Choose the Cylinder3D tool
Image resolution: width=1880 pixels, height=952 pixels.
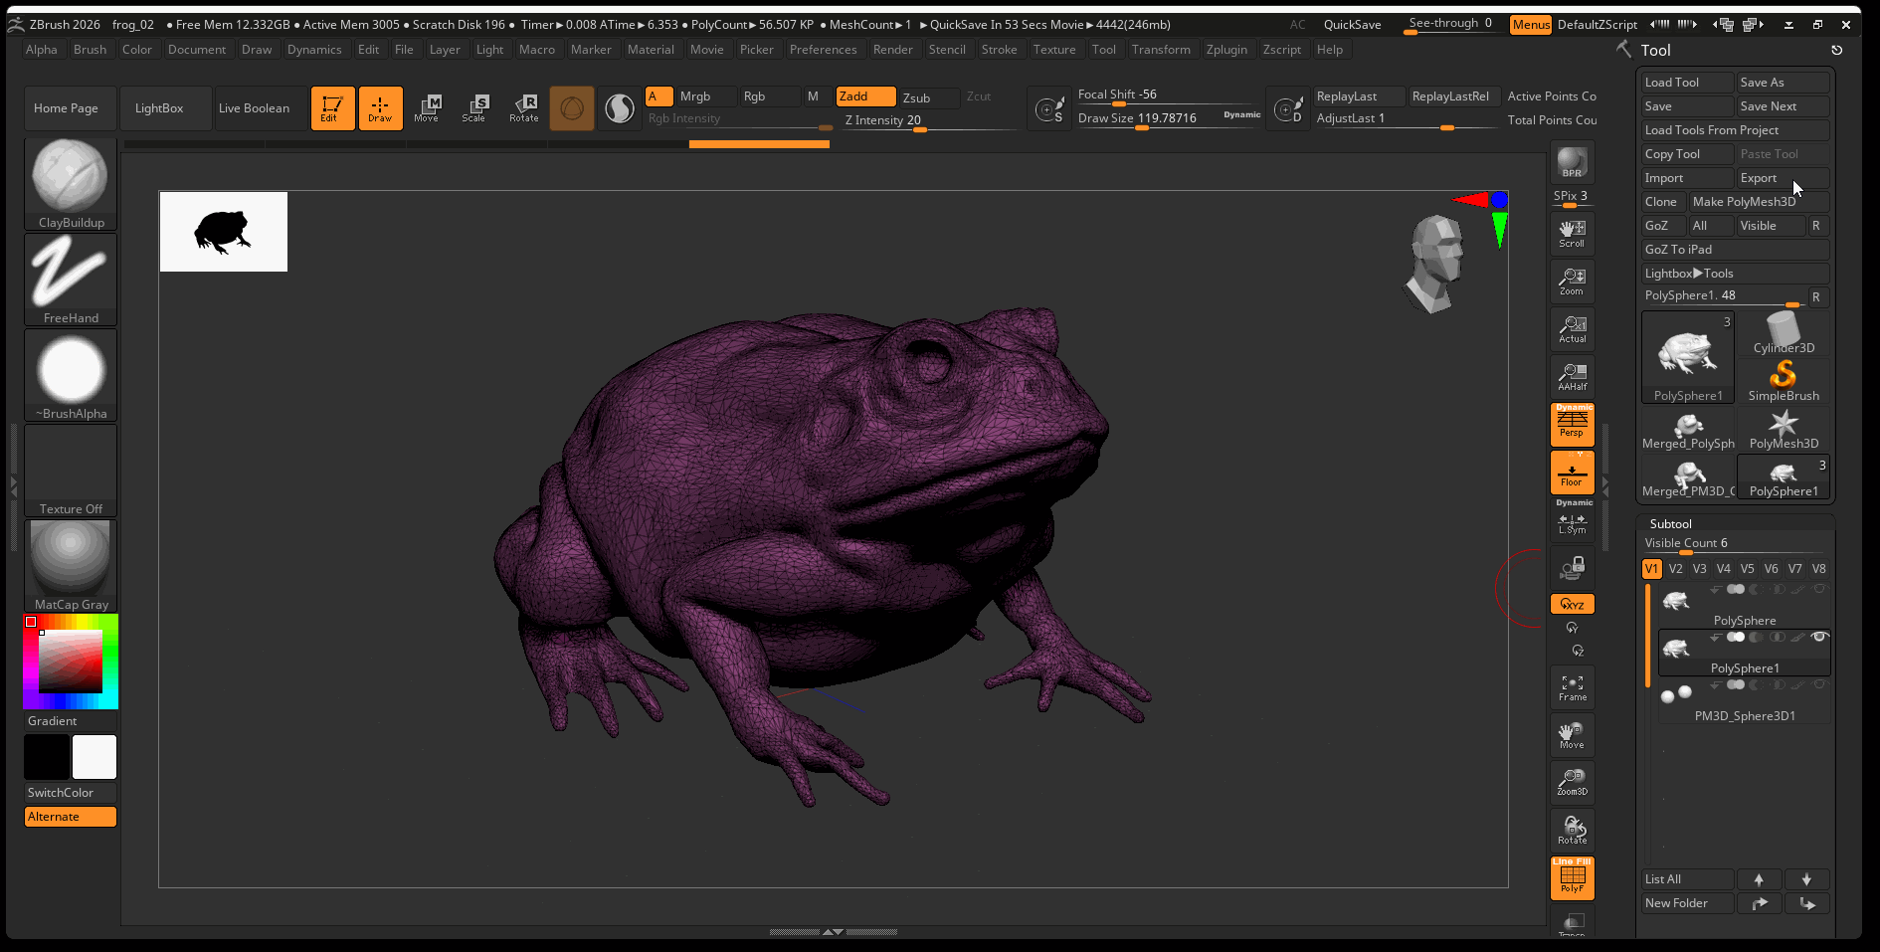tap(1783, 333)
